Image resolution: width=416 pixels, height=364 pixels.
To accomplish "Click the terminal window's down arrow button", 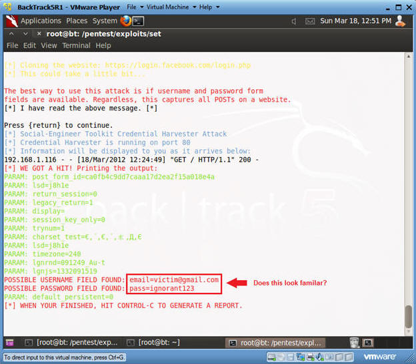I will pyautogui.click(x=25, y=34).
